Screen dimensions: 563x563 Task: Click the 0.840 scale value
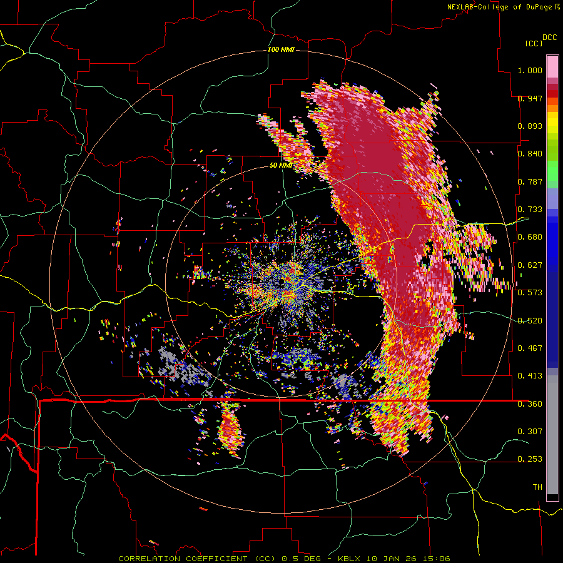point(530,154)
